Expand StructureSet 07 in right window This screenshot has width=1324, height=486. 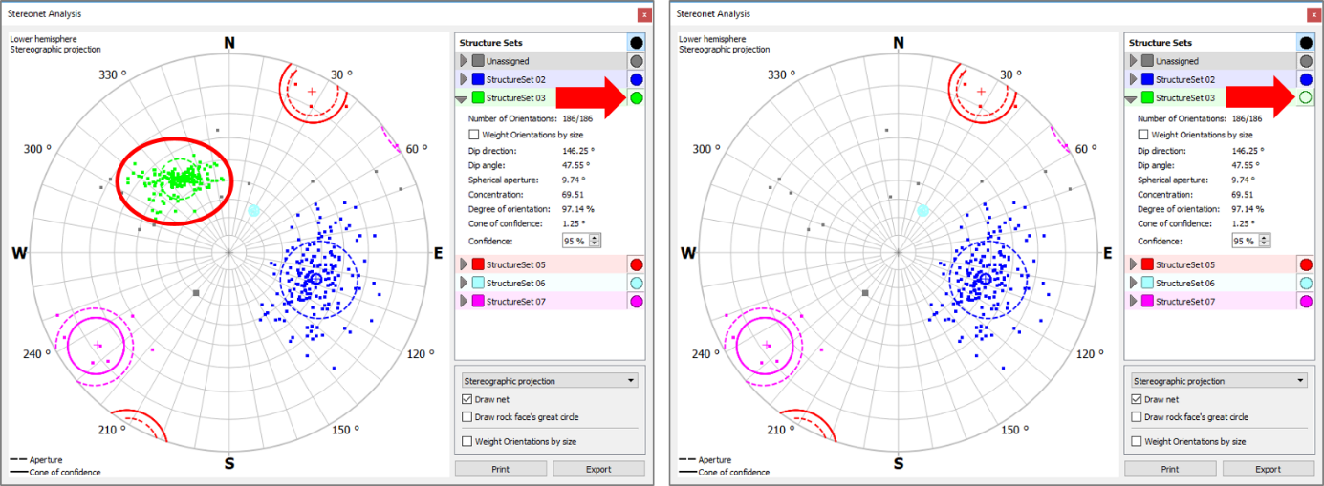(1133, 302)
